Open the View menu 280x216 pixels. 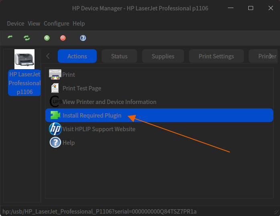(34, 24)
